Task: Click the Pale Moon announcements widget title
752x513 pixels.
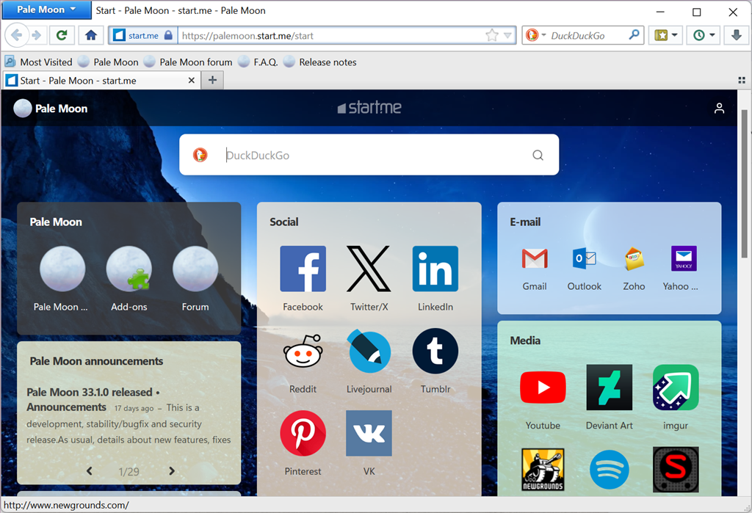Action: tap(96, 361)
